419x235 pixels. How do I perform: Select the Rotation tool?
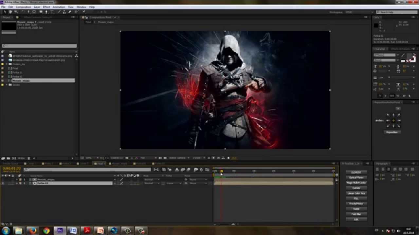click(x=23, y=12)
